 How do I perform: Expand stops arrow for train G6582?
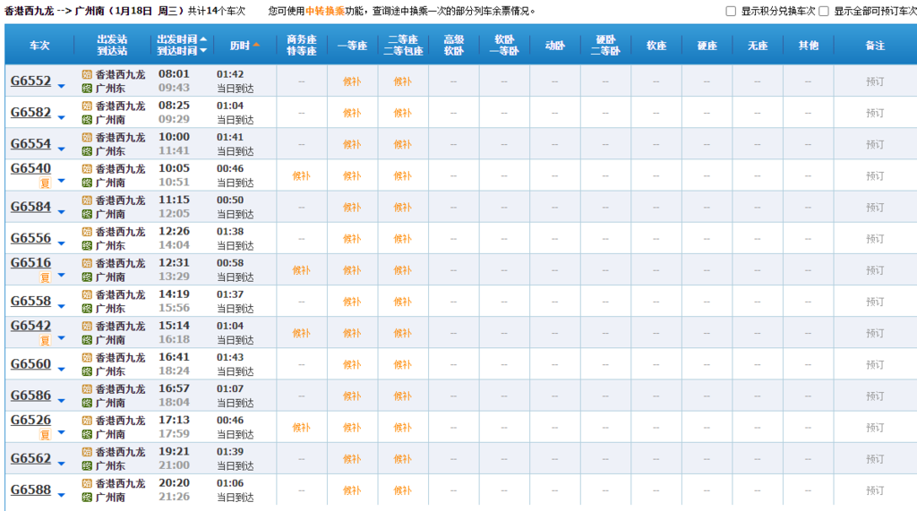tap(62, 118)
